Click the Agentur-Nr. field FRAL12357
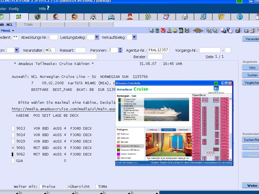Image resolution: width=259 pixels, height=194 pixels. click(x=158, y=50)
